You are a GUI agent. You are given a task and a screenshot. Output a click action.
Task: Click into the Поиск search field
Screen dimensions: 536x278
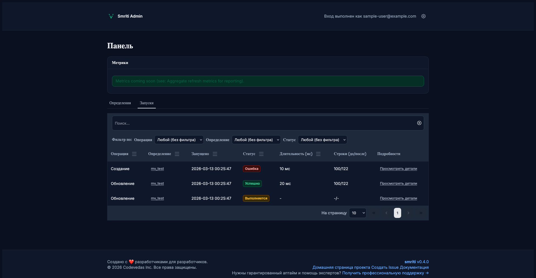tap(262, 123)
